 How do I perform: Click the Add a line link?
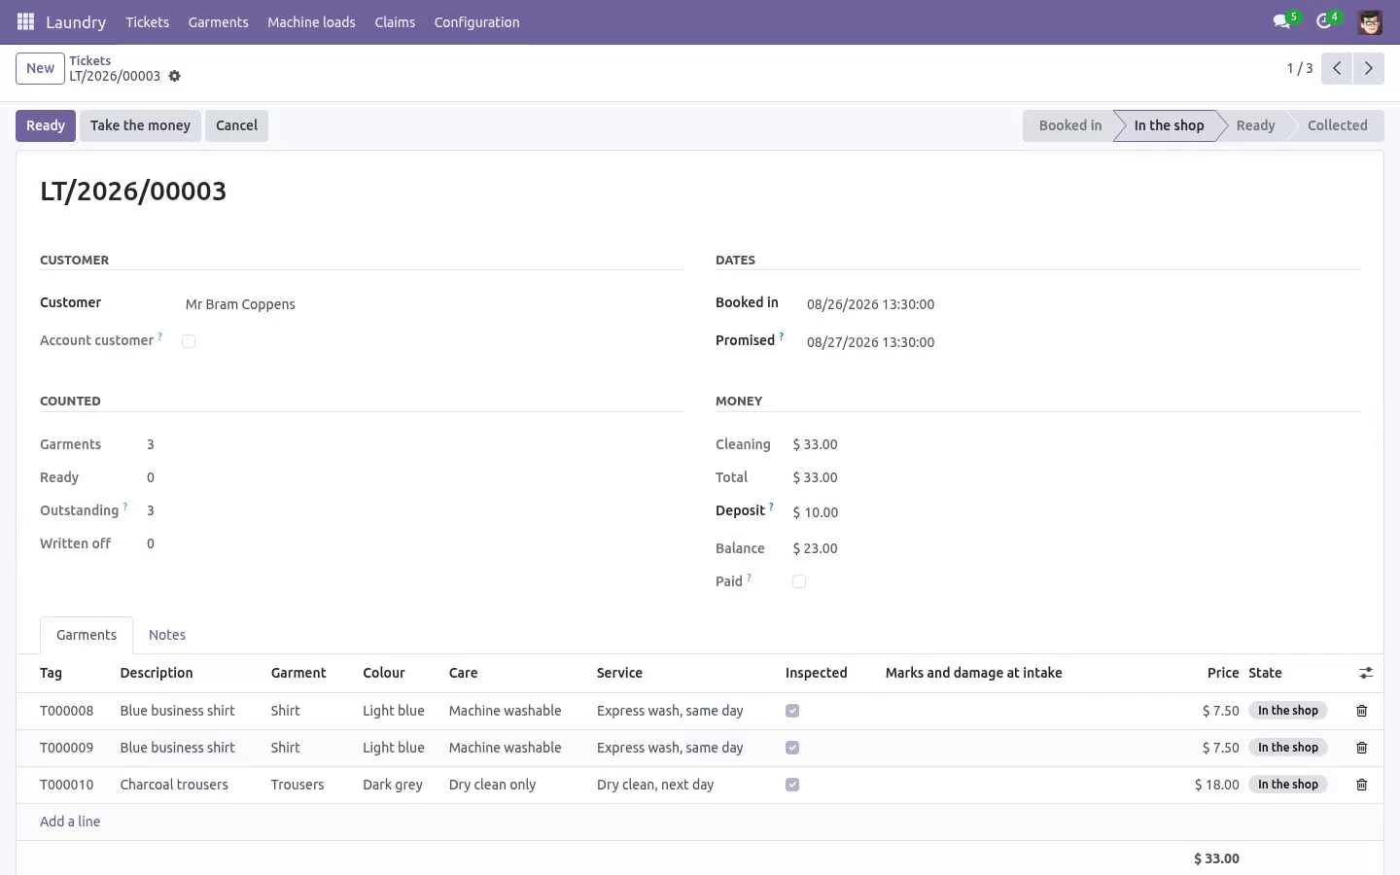tap(70, 822)
